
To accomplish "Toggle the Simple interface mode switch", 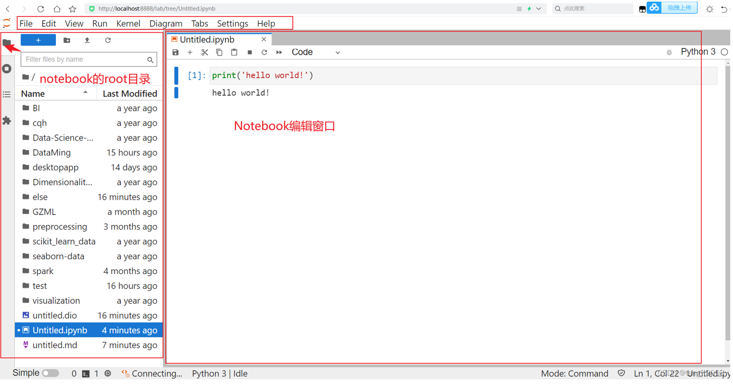I will (50, 374).
